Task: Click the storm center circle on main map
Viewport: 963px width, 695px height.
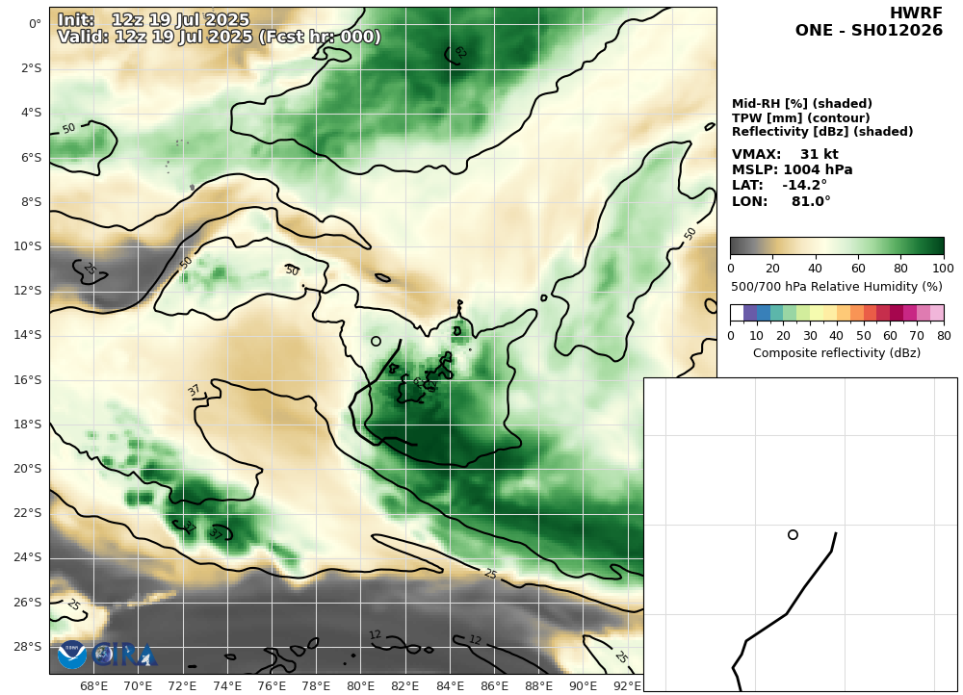Action: click(x=376, y=341)
